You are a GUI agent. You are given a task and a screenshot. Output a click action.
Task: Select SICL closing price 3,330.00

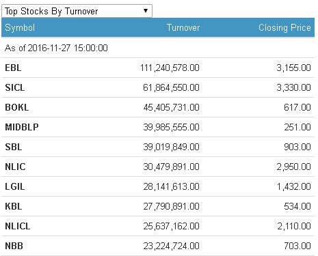(x=293, y=87)
